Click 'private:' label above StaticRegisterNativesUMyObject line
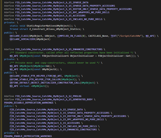This screenshot has height=138, width=161. (x=10, y=22)
